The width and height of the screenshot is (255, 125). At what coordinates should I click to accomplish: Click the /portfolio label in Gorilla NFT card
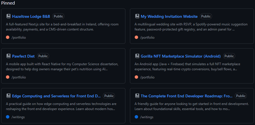[x=147, y=77]
